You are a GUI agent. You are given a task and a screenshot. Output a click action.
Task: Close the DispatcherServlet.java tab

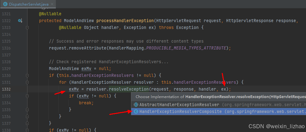pyautogui.click(x=52, y=4)
